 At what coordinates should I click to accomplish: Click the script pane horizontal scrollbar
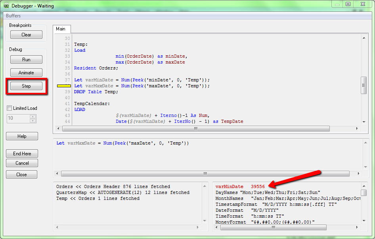196,129
